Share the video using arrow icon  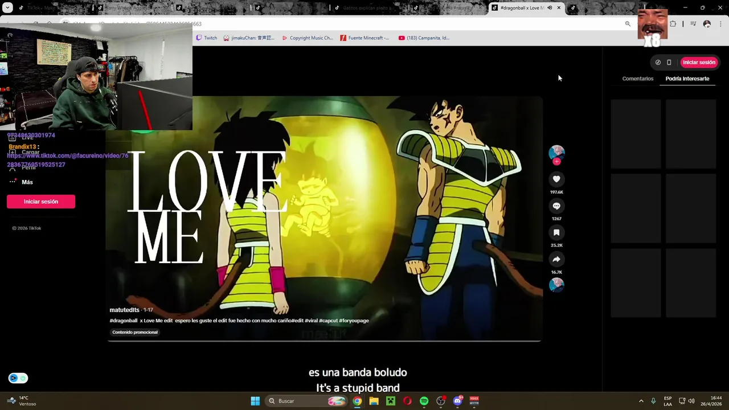(556, 259)
